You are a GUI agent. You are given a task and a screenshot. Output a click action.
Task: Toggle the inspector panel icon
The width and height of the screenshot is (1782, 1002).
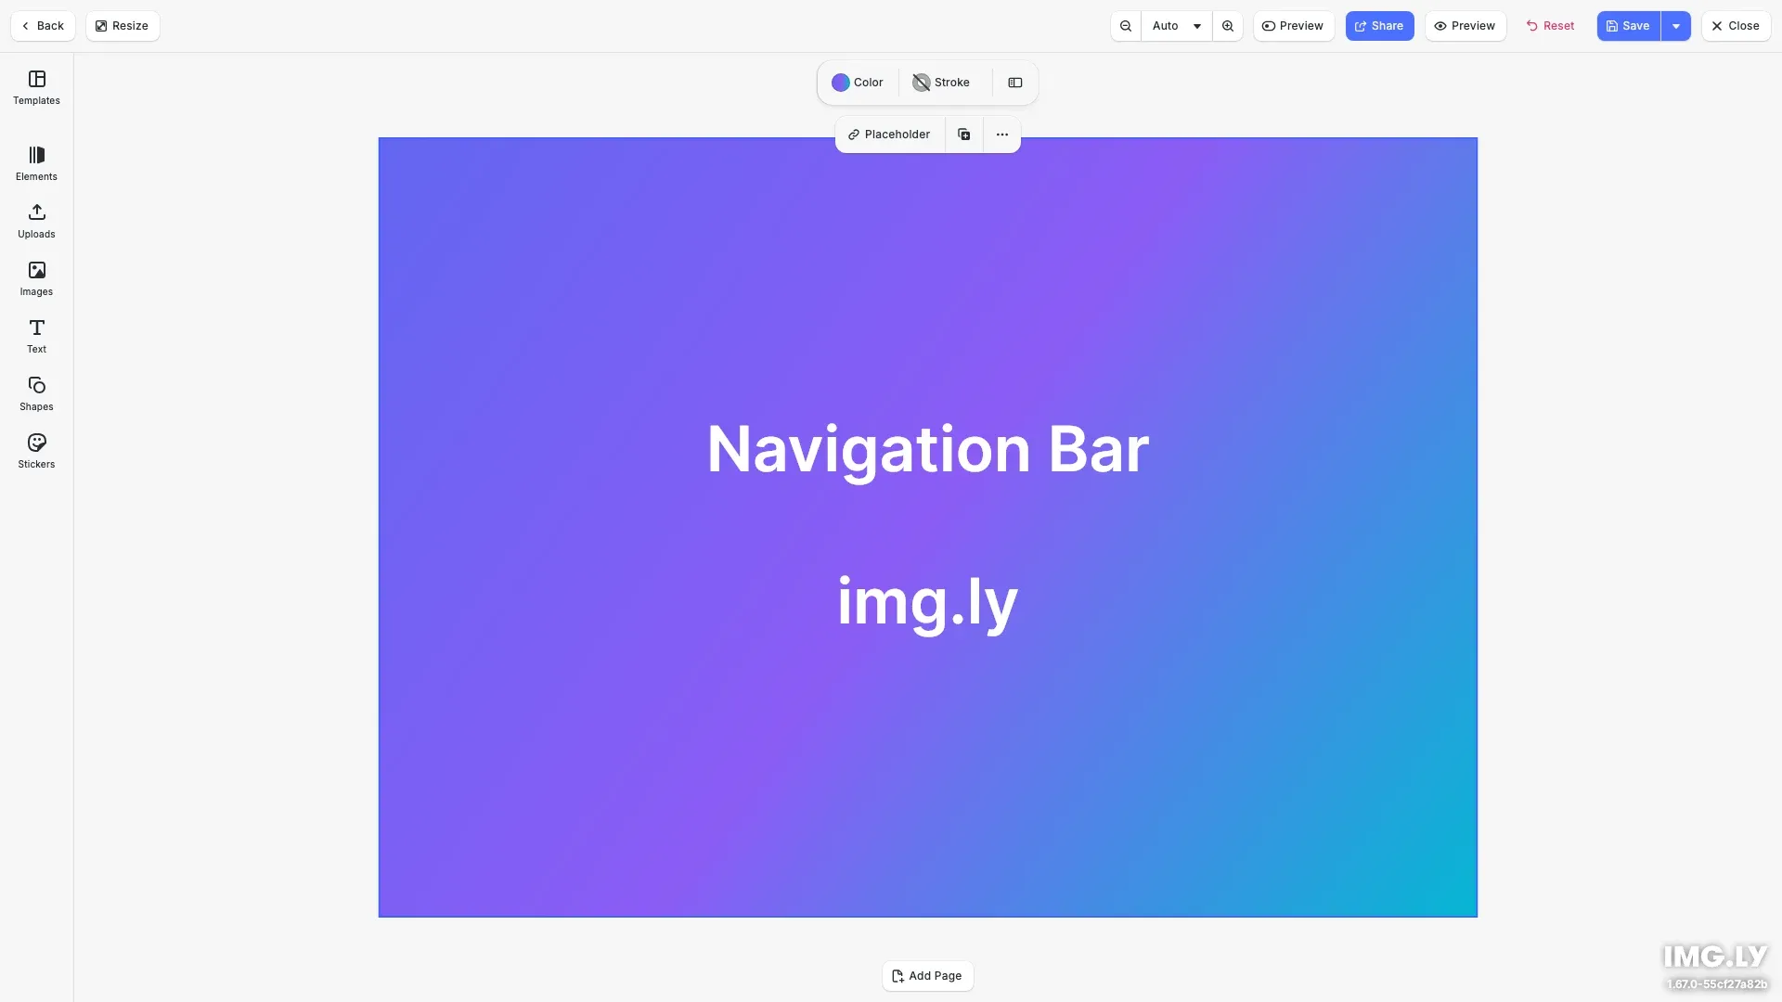coord(1014,83)
